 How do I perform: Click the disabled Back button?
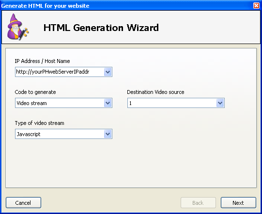pyautogui.click(x=198, y=203)
